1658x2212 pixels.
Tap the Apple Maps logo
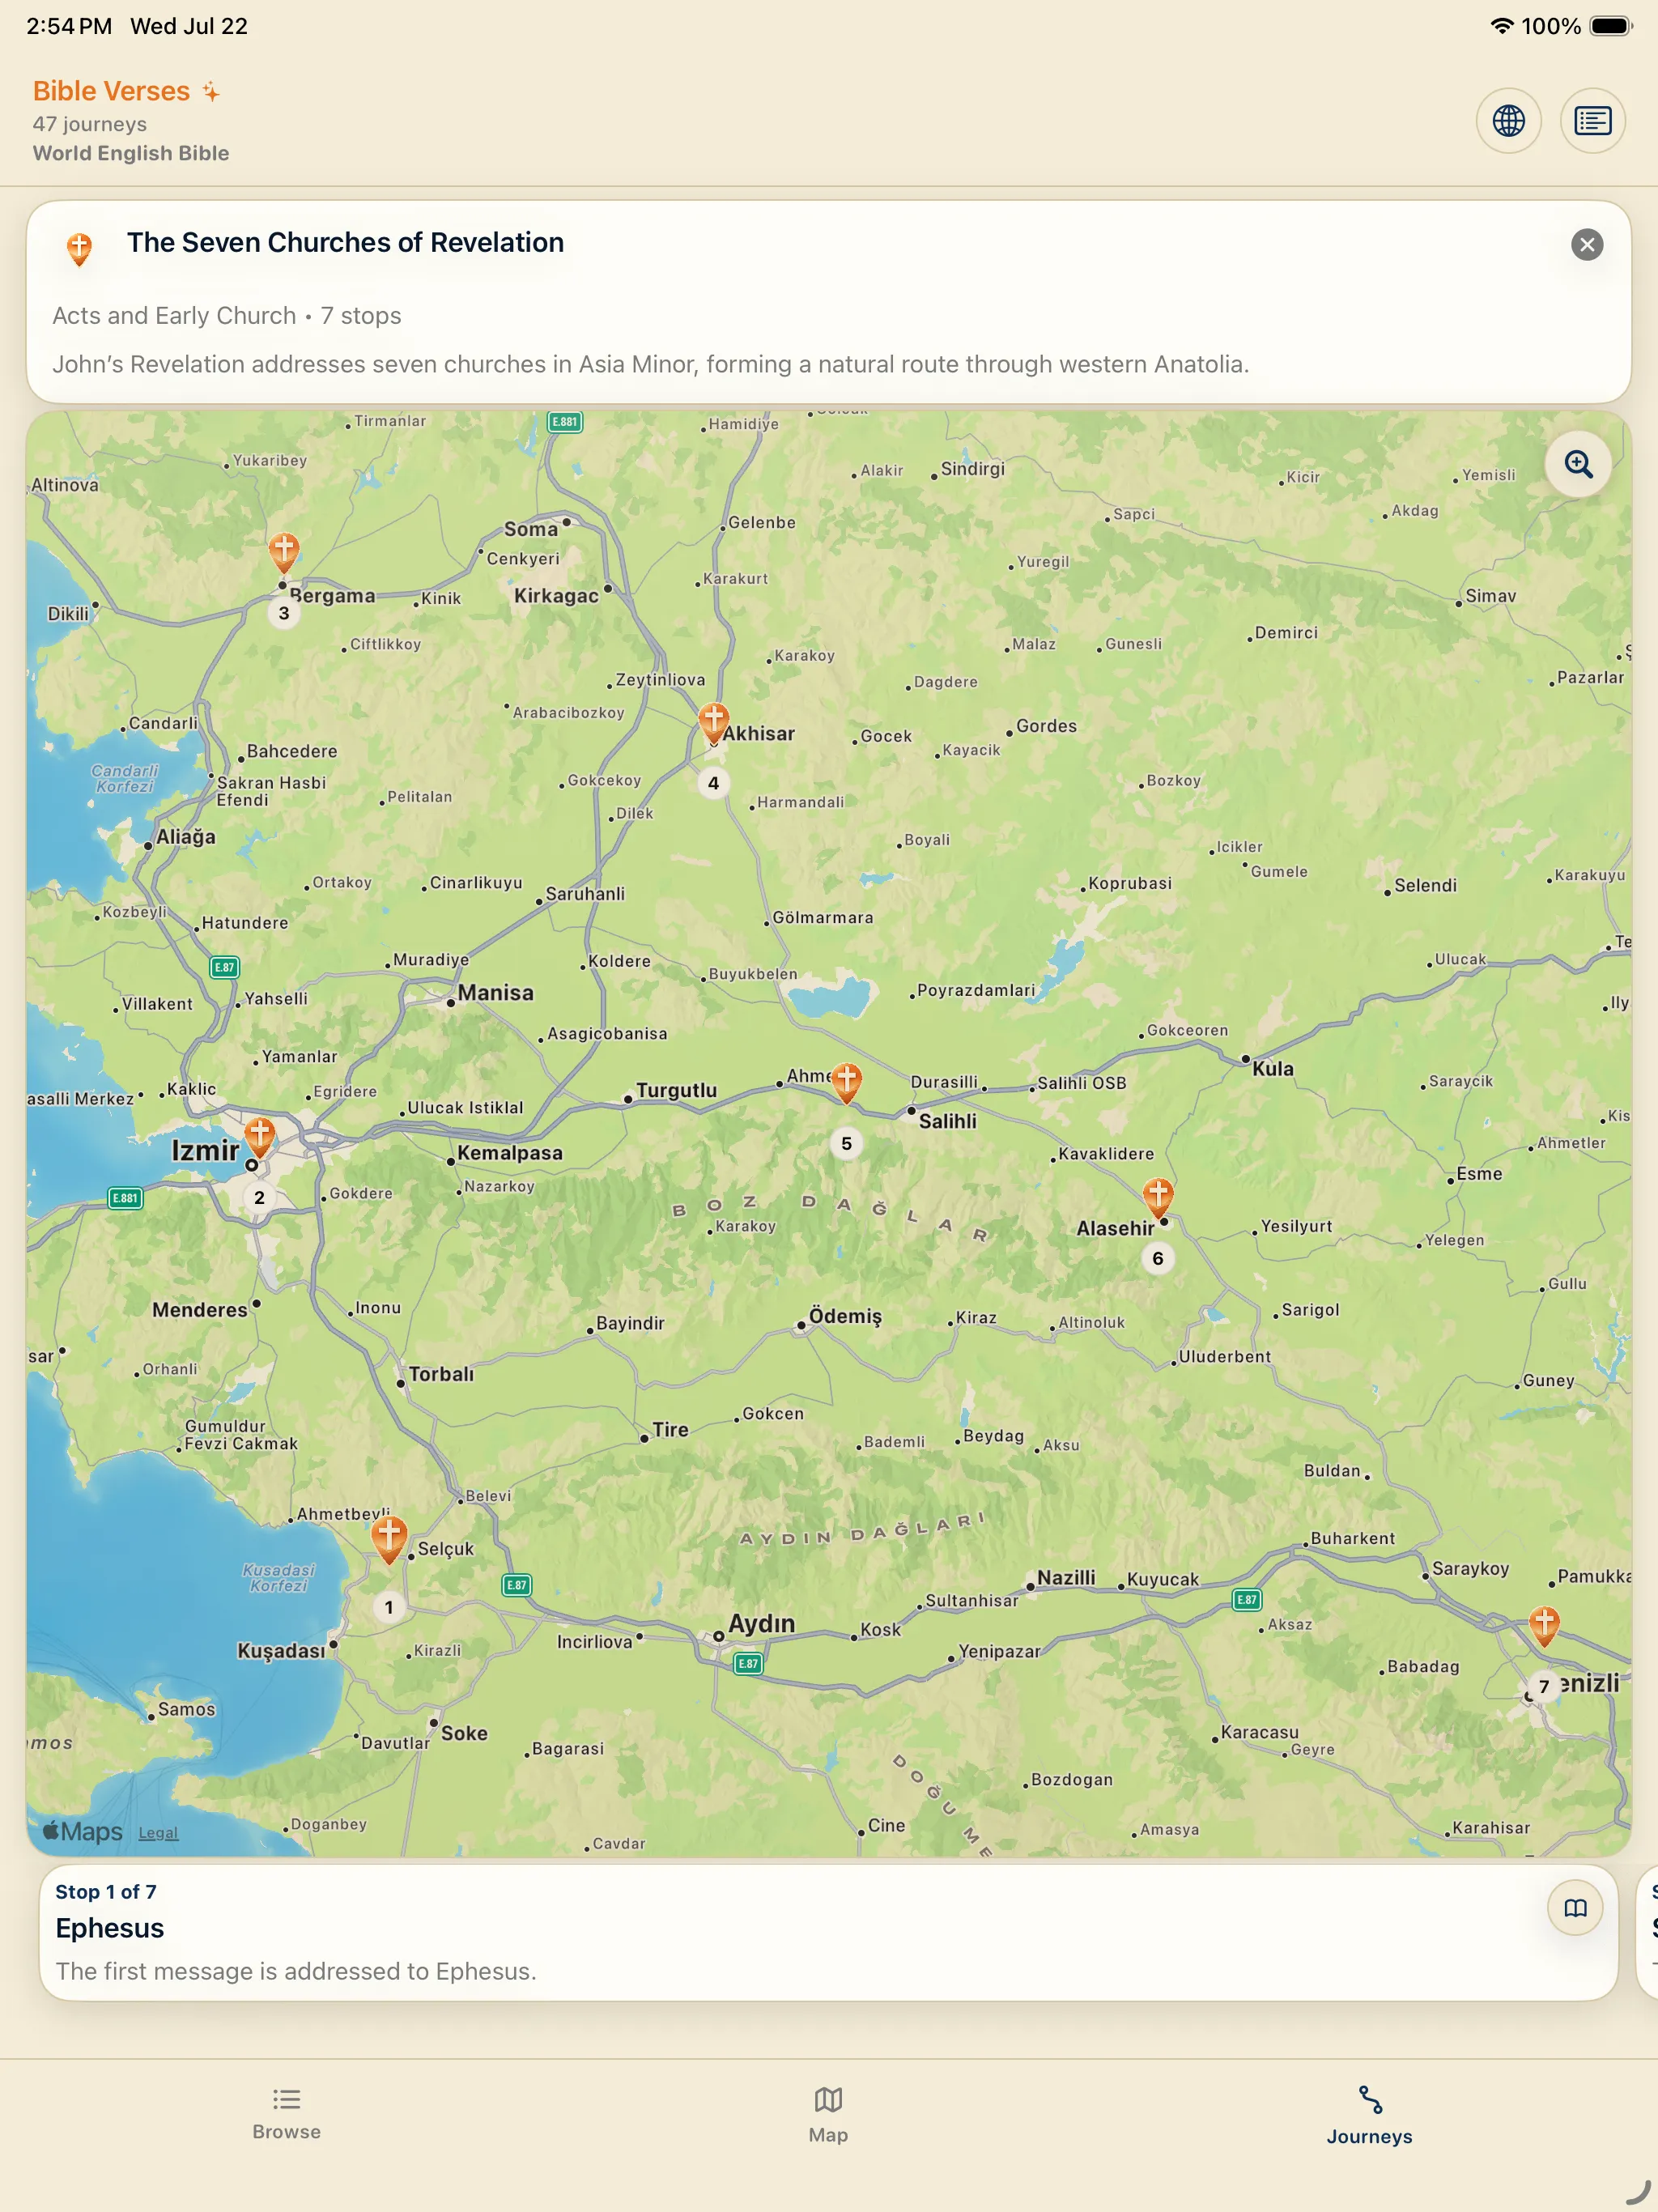click(x=82, y=1831)
